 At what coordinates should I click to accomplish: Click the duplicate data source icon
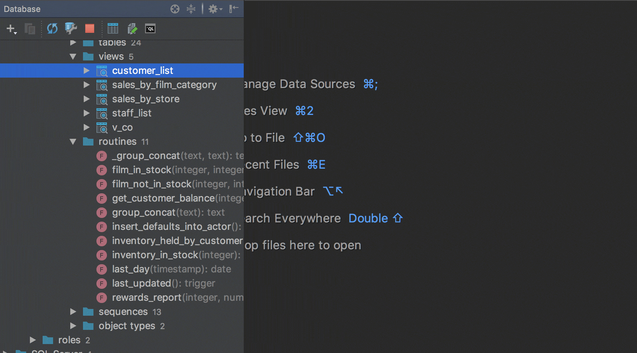[30, 29]
